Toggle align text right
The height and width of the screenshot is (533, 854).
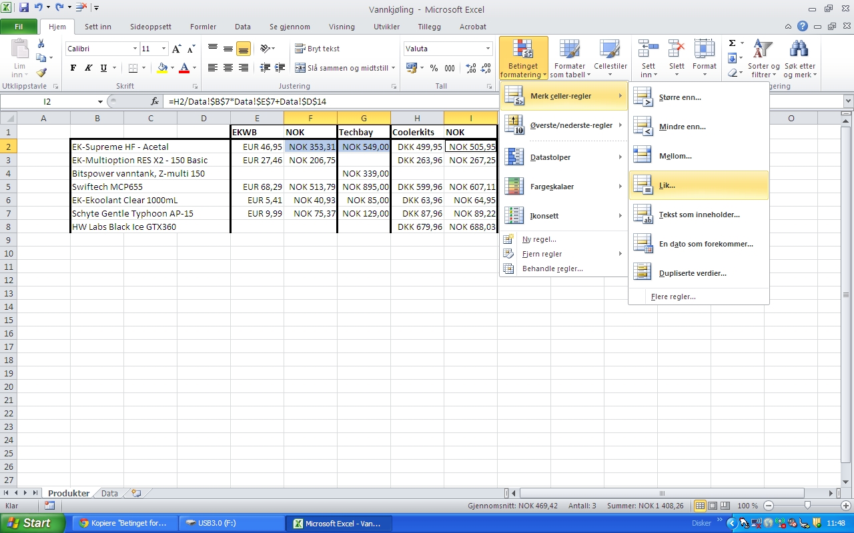click(x=244, y=68)
